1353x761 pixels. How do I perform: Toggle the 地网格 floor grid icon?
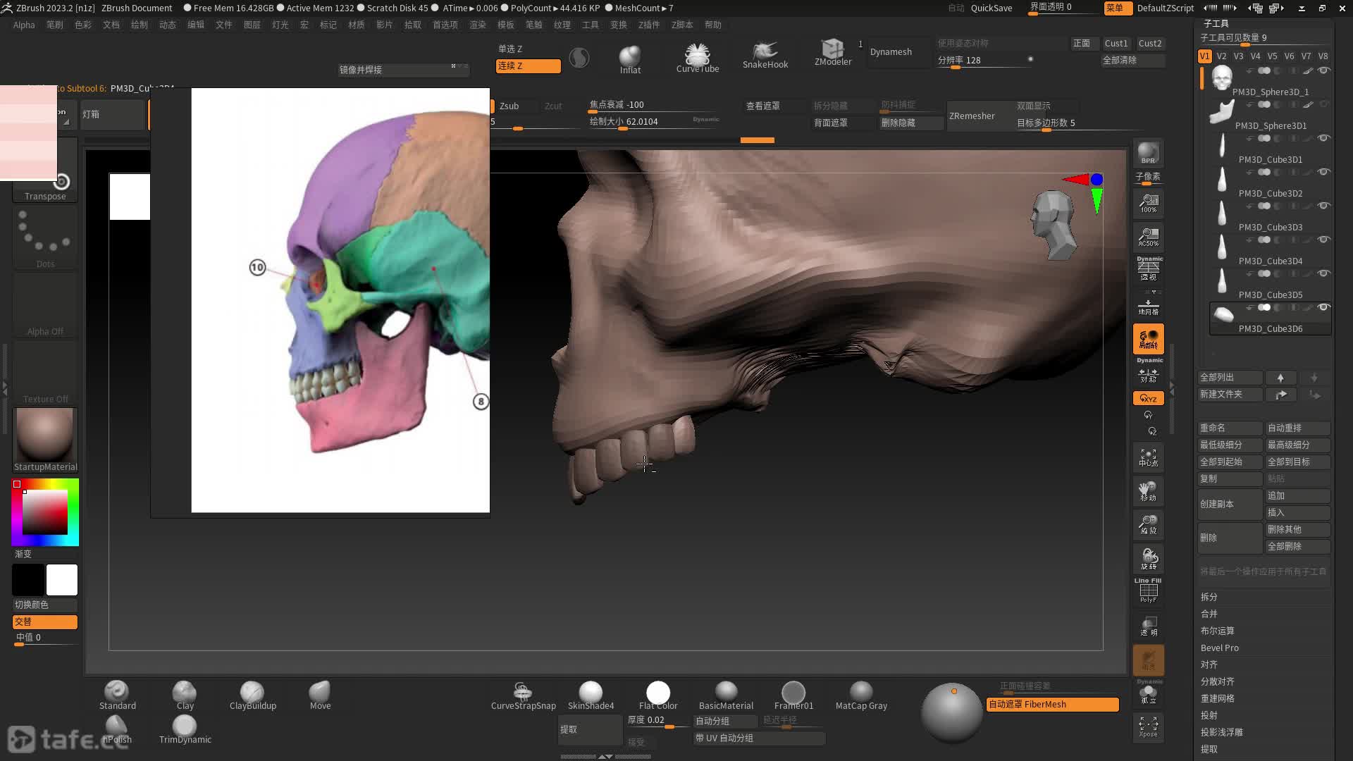[x=1148, y=307]
